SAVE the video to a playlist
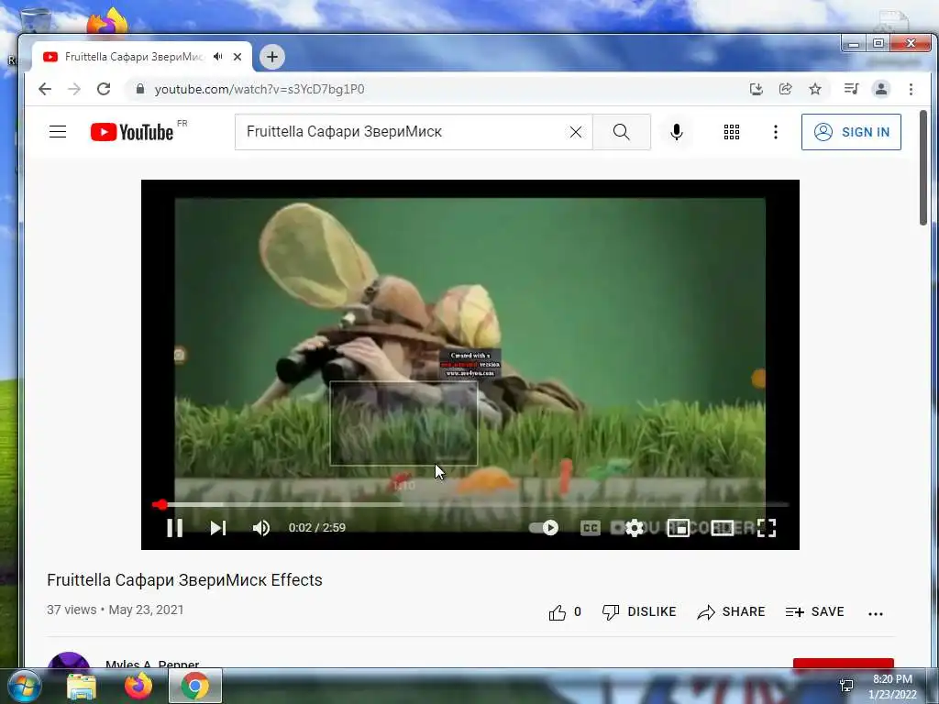The image size is (939, 704). click(815, 611)
